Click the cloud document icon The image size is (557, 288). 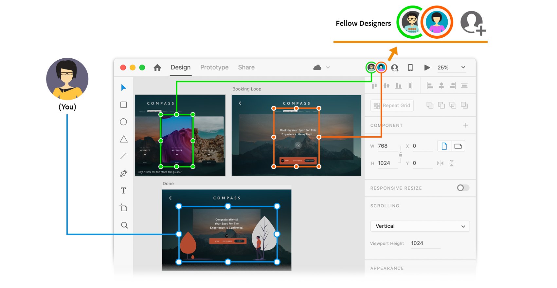(317, 67)
